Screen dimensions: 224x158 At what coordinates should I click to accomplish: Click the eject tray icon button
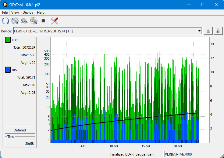coord(208,31)
